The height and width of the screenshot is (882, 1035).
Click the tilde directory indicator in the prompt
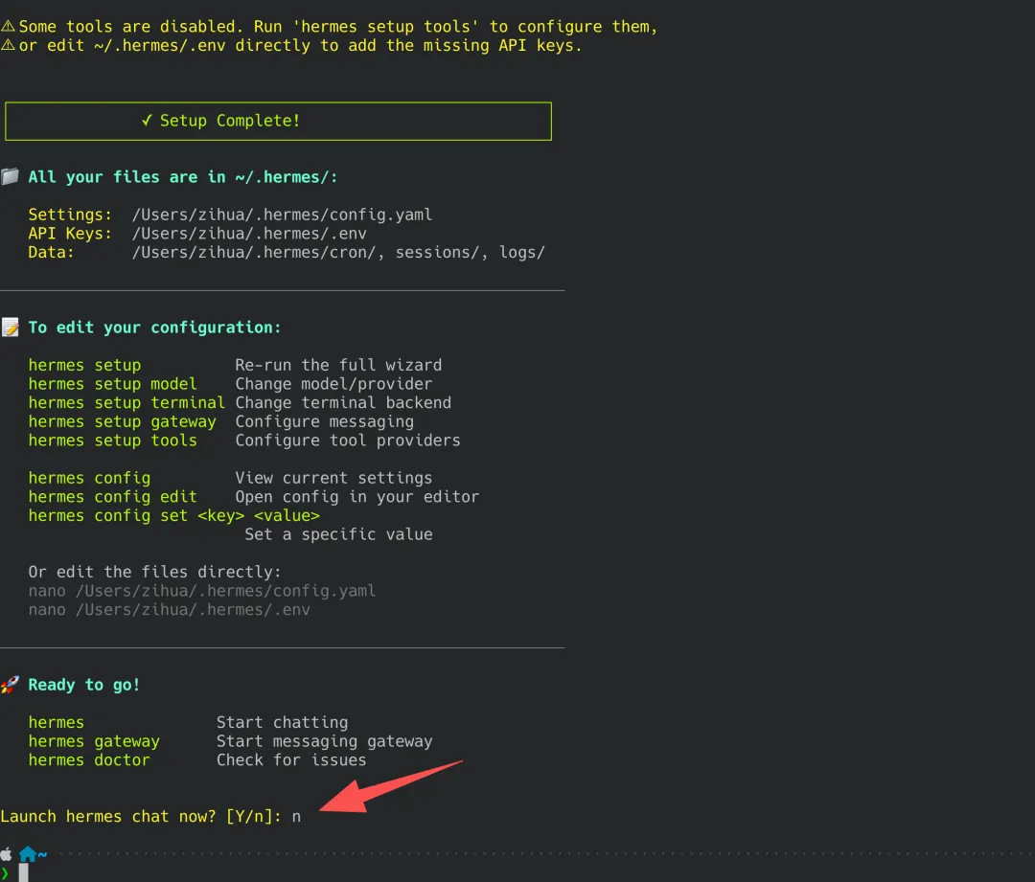(x=42, y=854)
